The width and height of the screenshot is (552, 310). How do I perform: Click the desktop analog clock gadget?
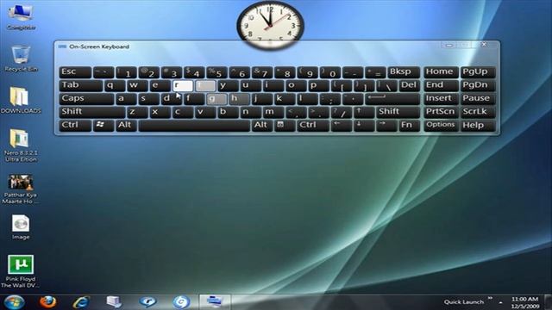click(270, 25)
